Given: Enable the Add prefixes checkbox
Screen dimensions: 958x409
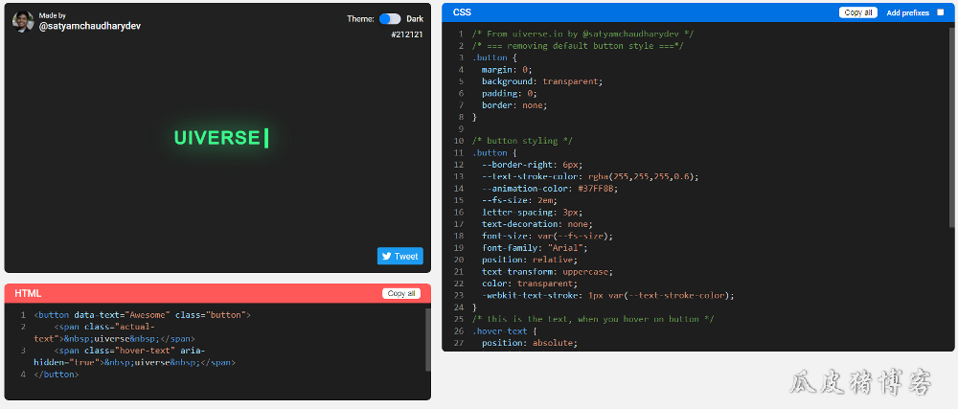Looking at the screenshot, I should [x=940, y=12].
